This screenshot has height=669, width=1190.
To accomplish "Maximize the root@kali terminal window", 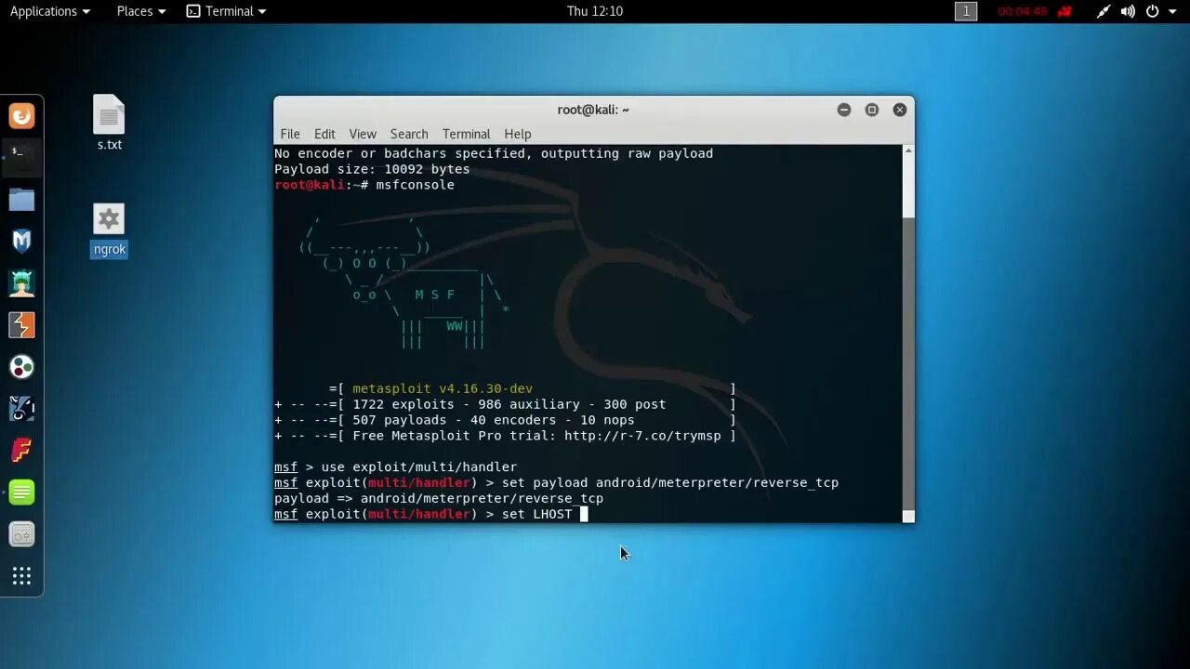I will coord(872,110).
